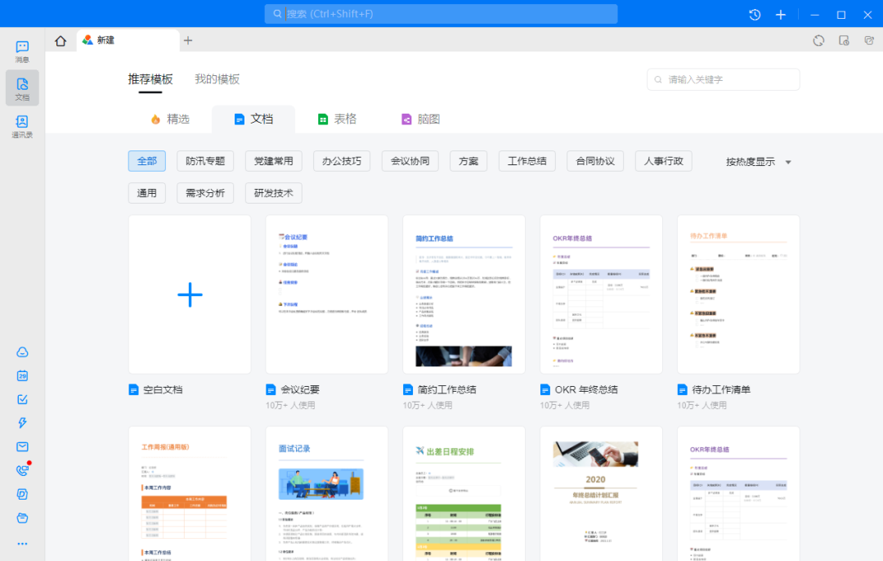Create a blank document (空白文档) thumbnail
The height and width of the screenshot is (561, 883).
(190, 294)
